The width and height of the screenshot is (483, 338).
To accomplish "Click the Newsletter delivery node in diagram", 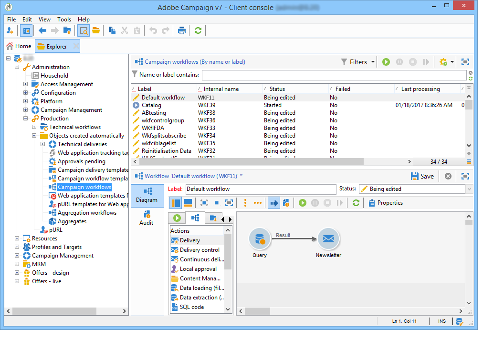I will (328, 239).
